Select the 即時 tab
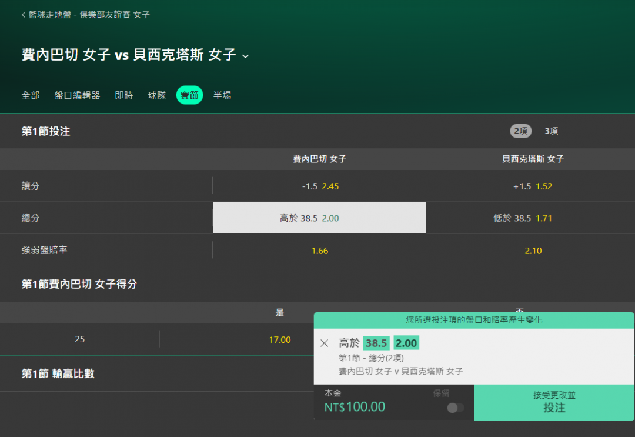Screen dimensions: 635x437 tap(124, 95)
